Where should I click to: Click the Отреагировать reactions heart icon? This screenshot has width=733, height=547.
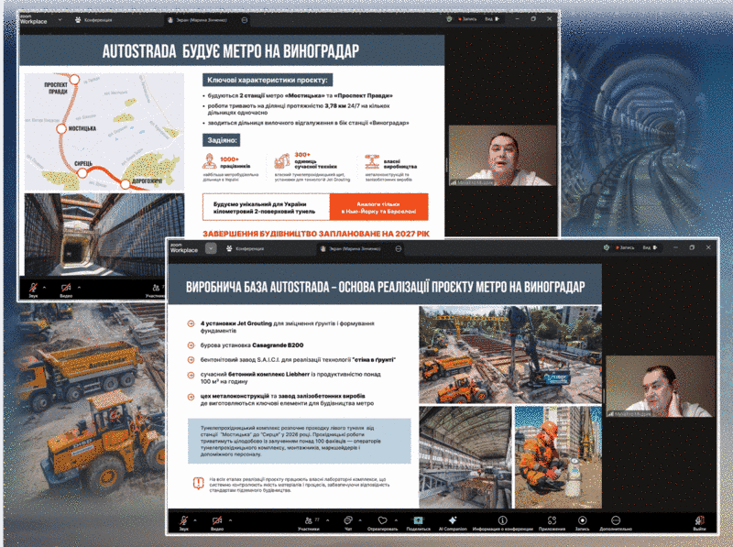click(382, 520)
